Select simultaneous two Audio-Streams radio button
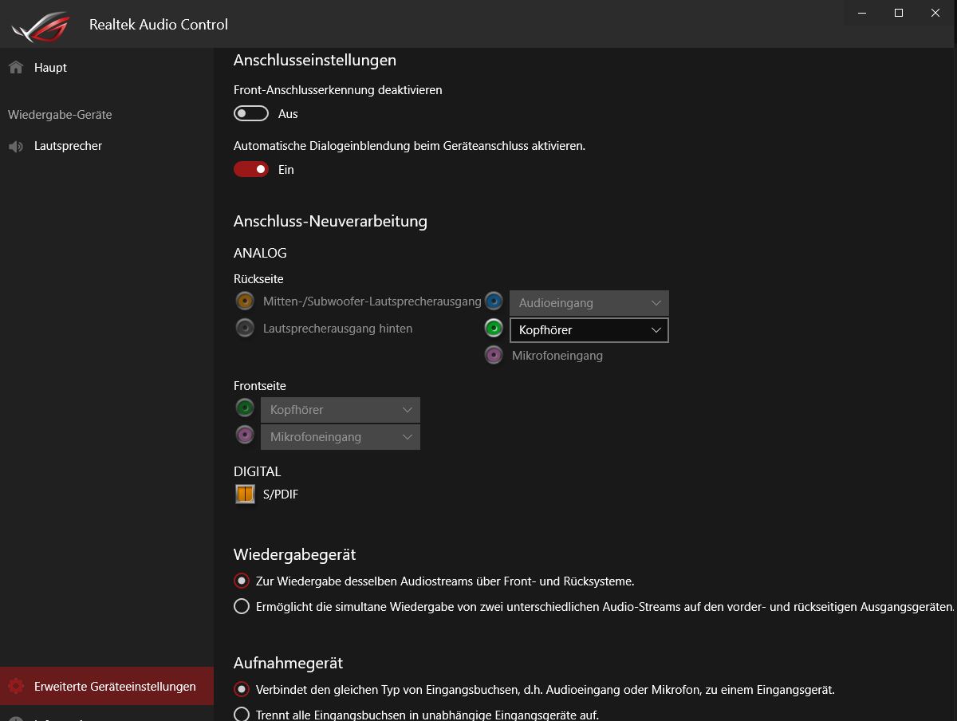The height and width of the screenshot is (721, 957). (242, 607)
